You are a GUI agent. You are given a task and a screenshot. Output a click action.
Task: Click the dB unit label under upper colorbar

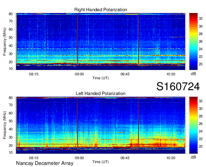(193, 74)
